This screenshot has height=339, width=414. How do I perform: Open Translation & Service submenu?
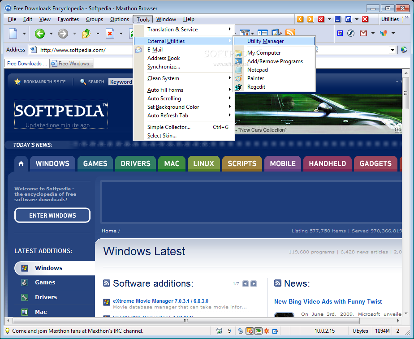184,30
